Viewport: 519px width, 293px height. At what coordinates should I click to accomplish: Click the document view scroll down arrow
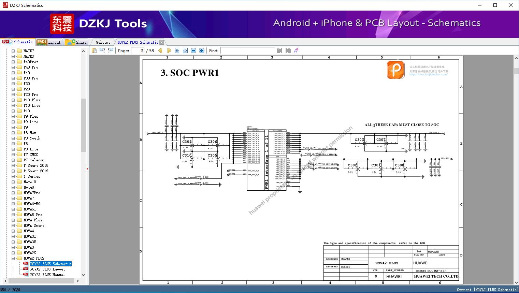click(x=516, y=282)
